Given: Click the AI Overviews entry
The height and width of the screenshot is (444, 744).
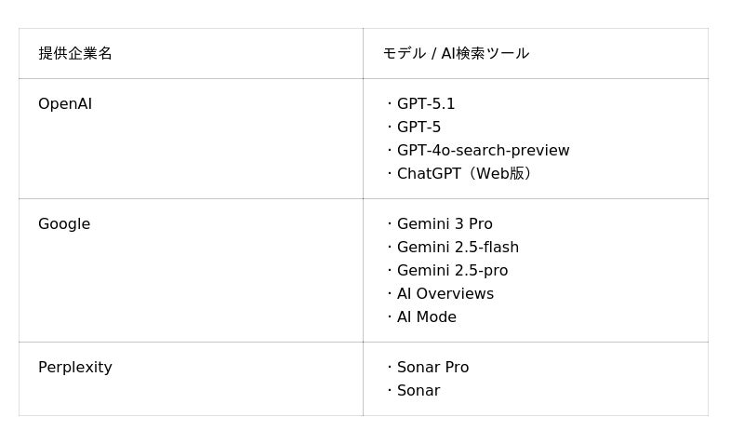Looking at the screenshot, I should point(445,294).
